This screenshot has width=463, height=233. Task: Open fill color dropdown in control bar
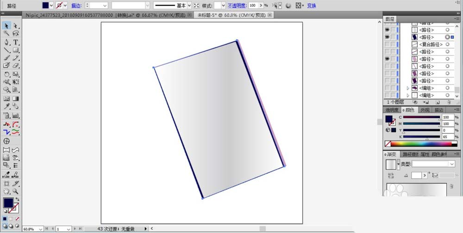pos(51,5)
